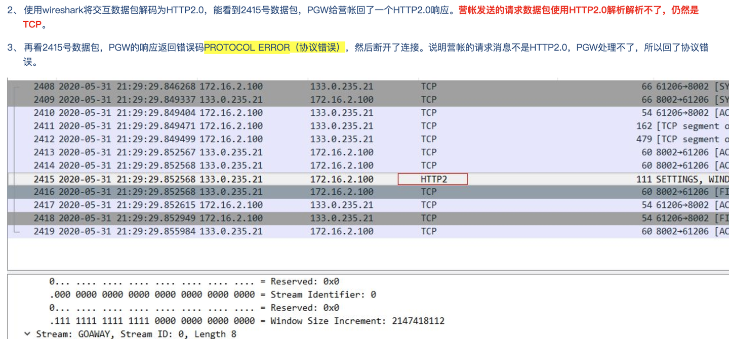Select packet 2411 row
Image resolution: width=729 pixels, height=339 pixels.
[x=369, y=126]
